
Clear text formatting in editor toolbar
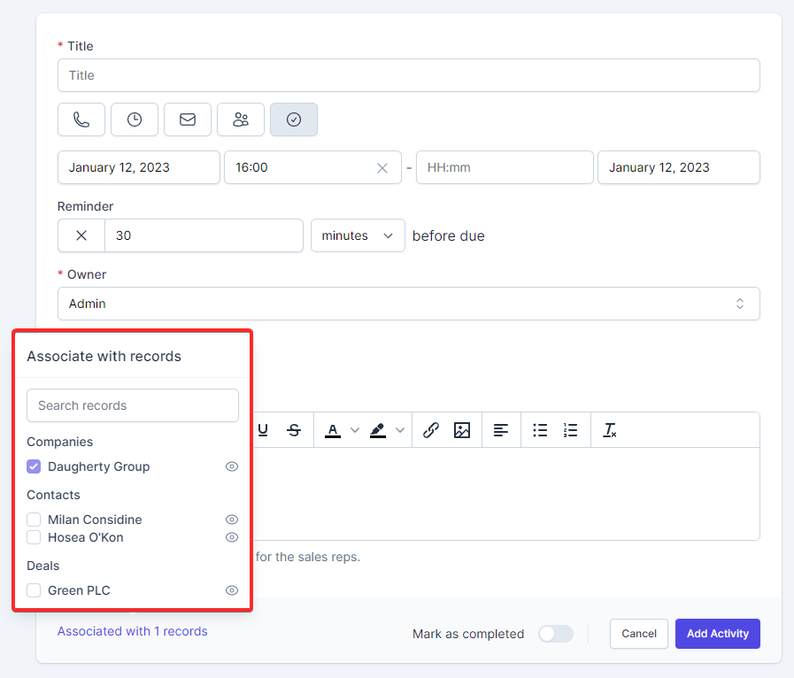click(x=610, y=430)
